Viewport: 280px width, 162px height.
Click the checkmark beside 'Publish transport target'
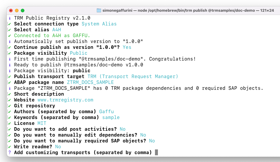pos(10,77)
